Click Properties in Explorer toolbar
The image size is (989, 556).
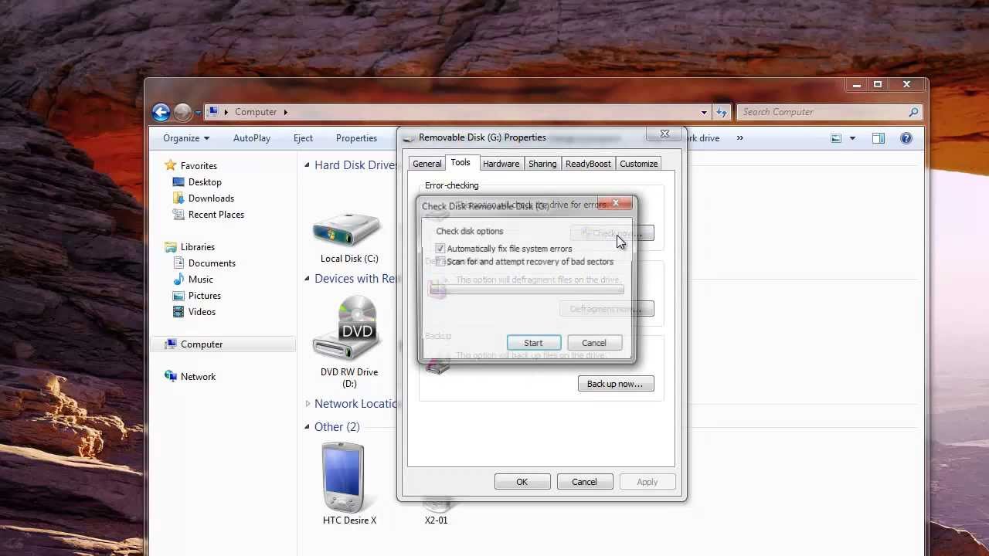[356, 138]
